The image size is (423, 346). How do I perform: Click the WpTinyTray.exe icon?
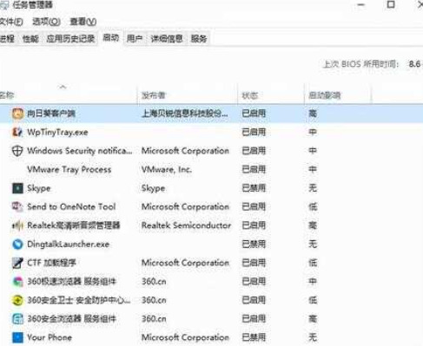(x=17, y=132)
